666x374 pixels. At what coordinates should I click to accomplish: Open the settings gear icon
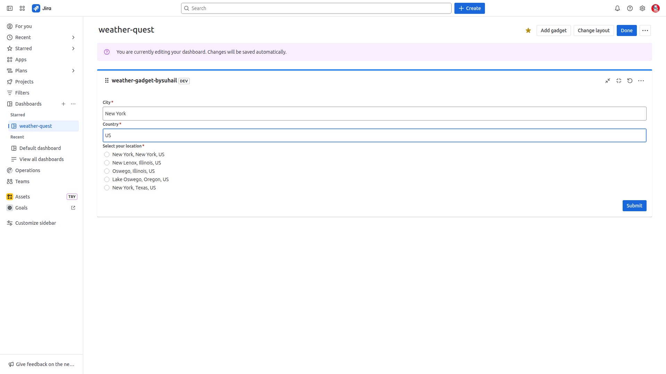642,8
